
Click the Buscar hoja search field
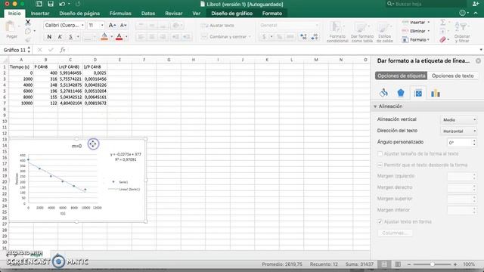427,4
